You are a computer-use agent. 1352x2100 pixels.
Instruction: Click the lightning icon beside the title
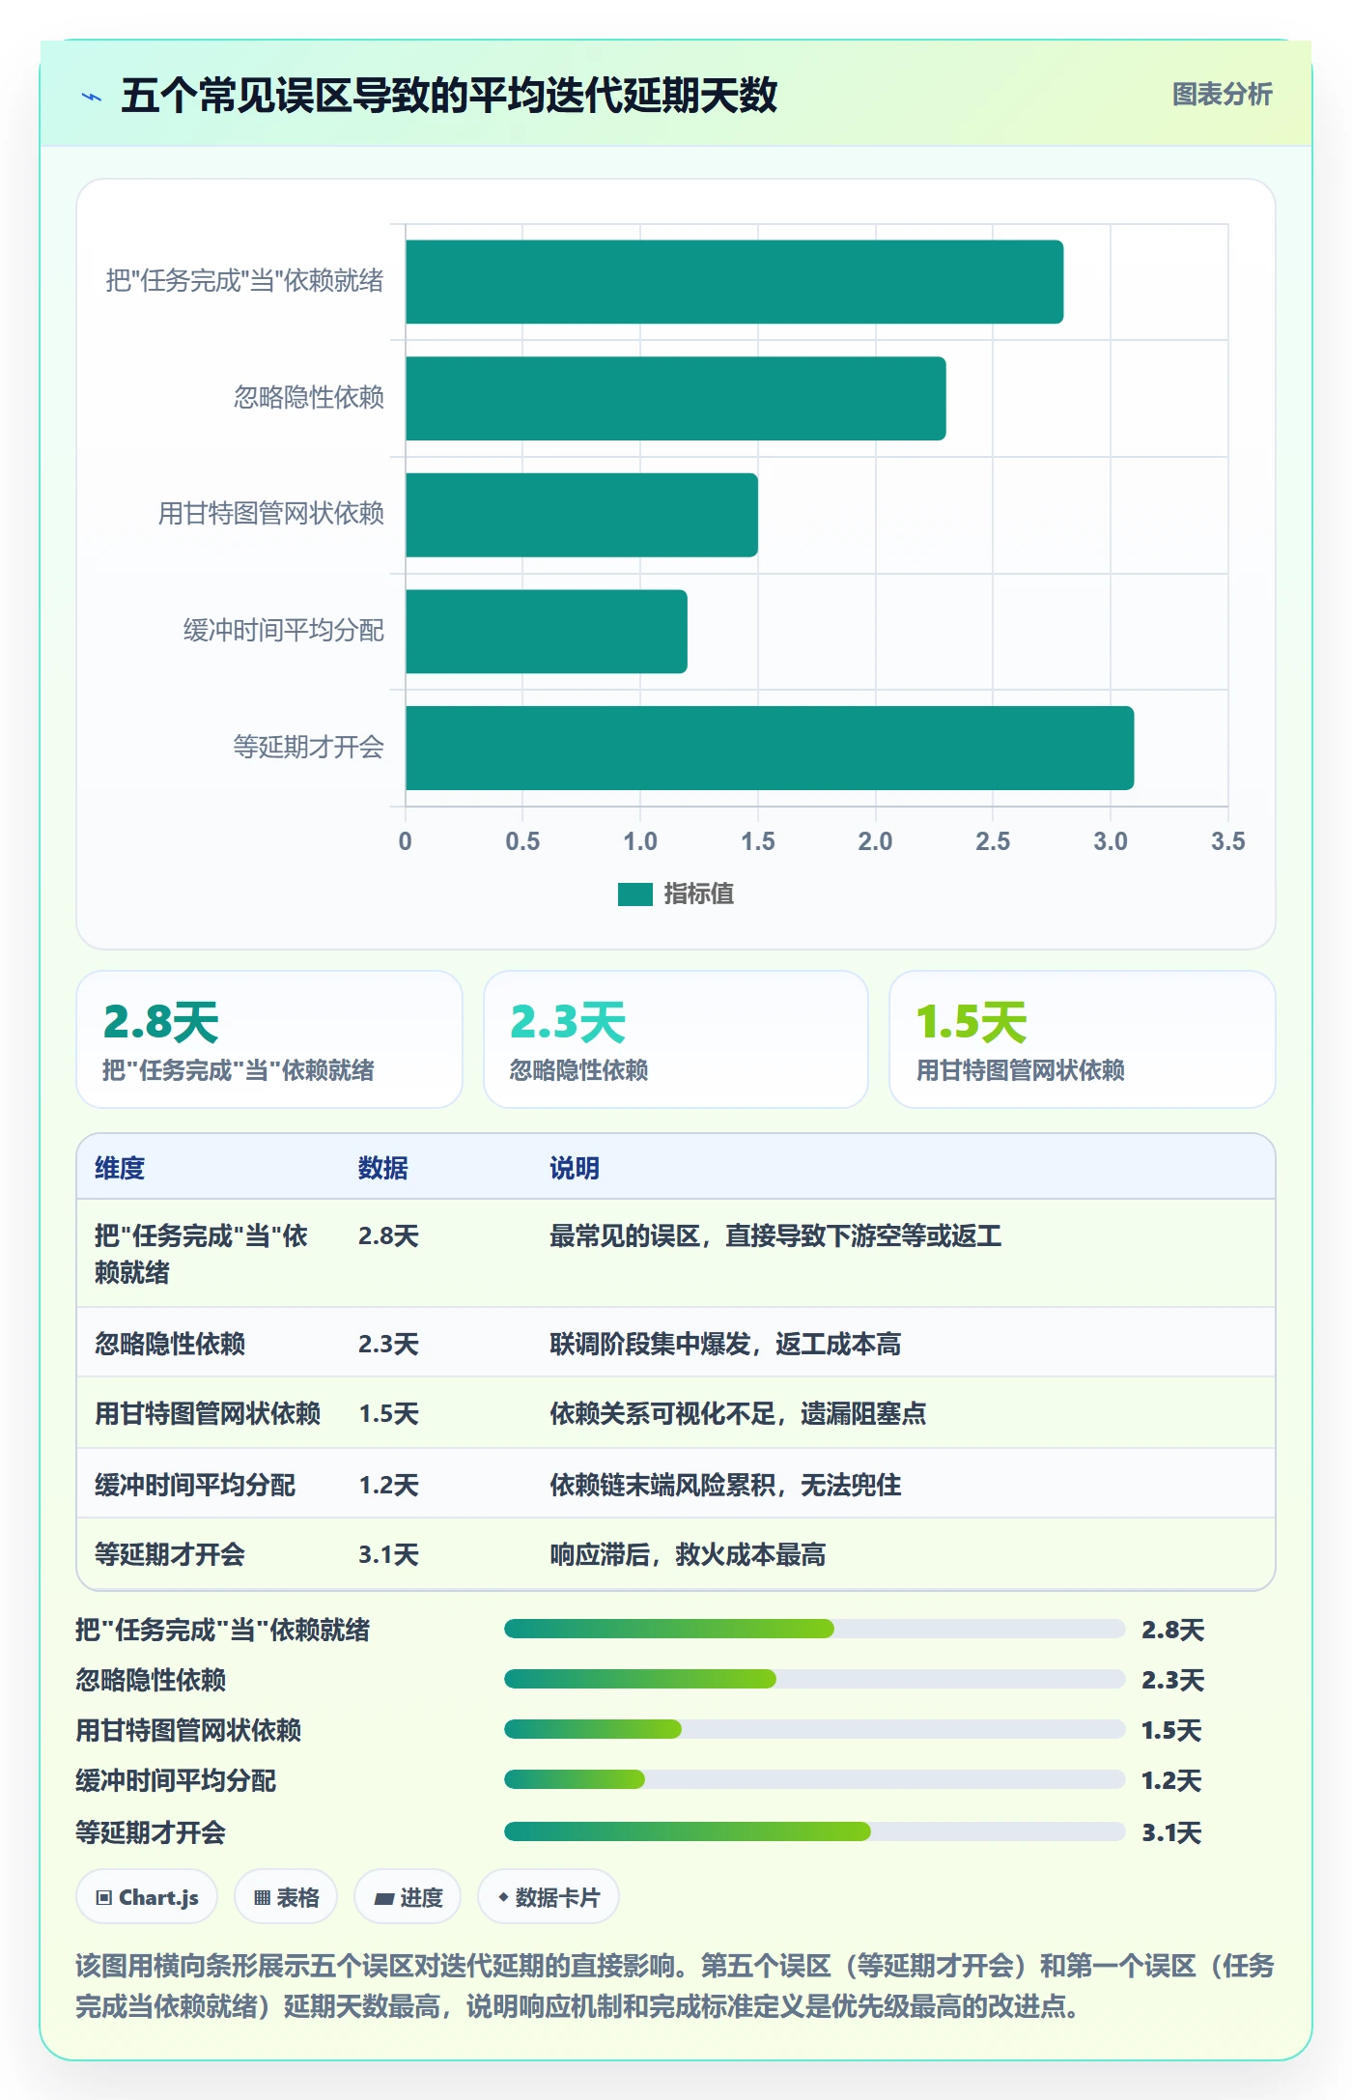pos(92,97)
